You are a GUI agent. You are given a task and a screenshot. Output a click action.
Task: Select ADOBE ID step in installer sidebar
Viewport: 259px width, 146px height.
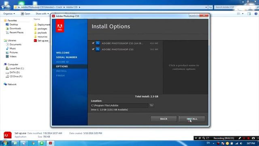62,62
